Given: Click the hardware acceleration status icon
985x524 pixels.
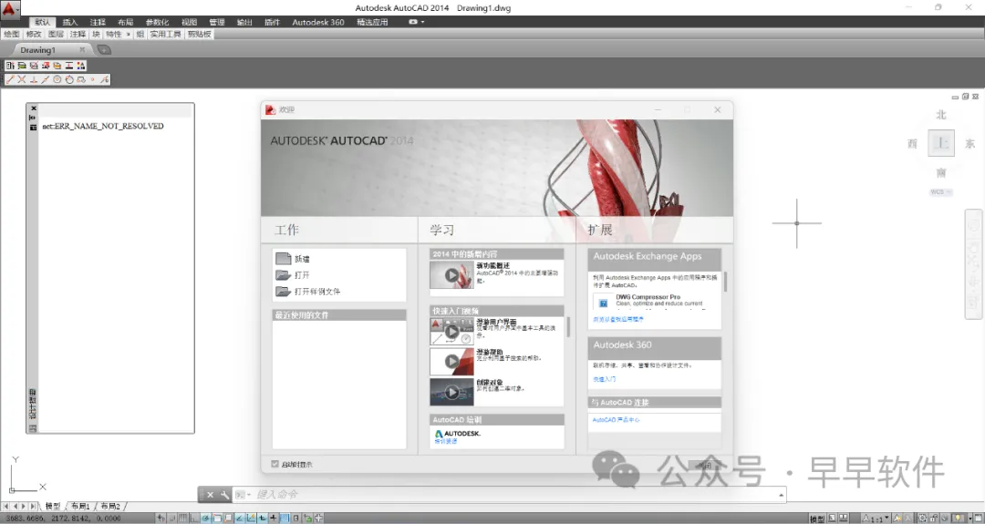Looking at the screenshot, I should (x=945, y=519).
